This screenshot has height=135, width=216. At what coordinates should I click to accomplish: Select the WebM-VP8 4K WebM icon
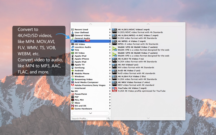114,49
